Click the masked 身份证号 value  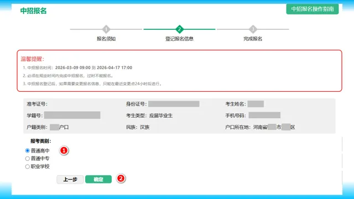pyautogui.click(x=174, y=104)
